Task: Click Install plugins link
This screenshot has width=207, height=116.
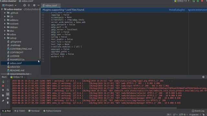Action: 177,10
